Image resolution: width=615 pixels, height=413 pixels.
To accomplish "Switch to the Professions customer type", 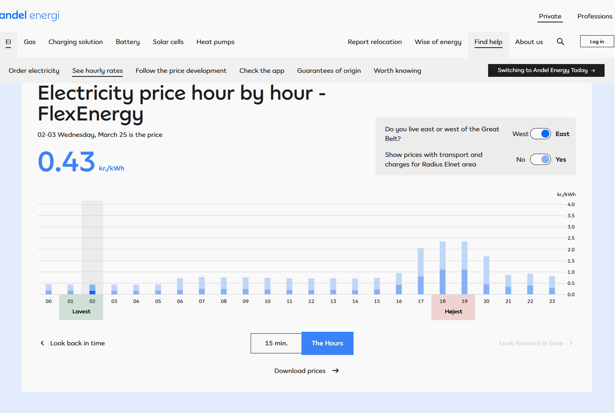I will [x=594, y=16].
